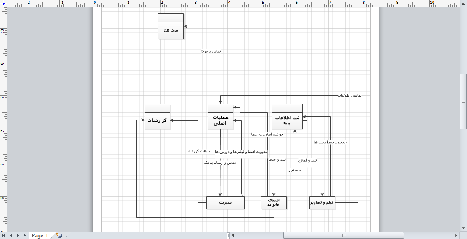Select the 'ثبت اطلاعات پایه' shape
Screen dimensions: 467x239
tap(287, 117)
